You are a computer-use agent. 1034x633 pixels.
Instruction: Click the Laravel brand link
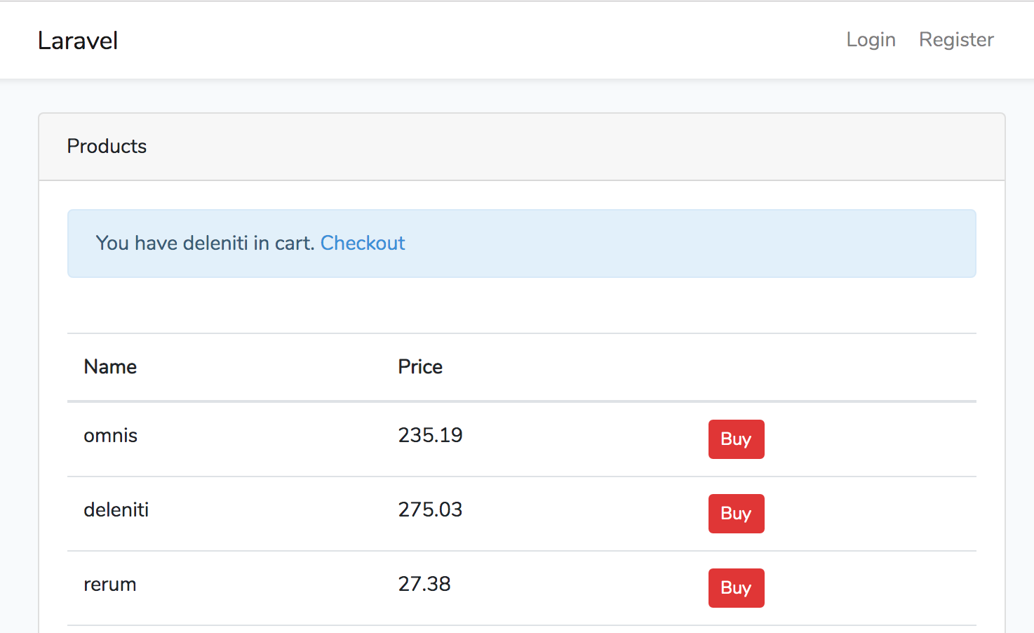point(78,40)
